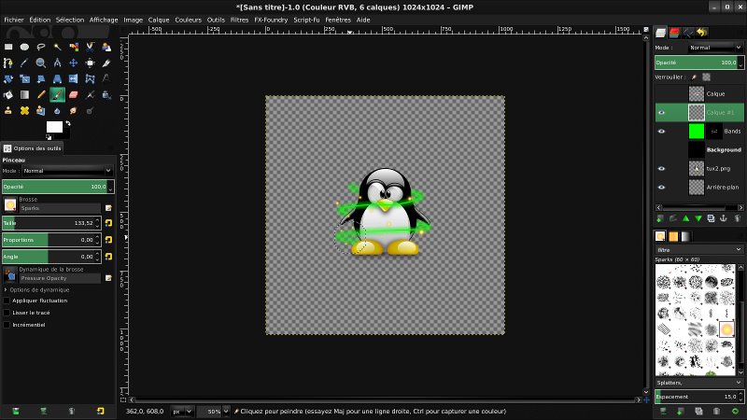Select the Scale tool

25,79
